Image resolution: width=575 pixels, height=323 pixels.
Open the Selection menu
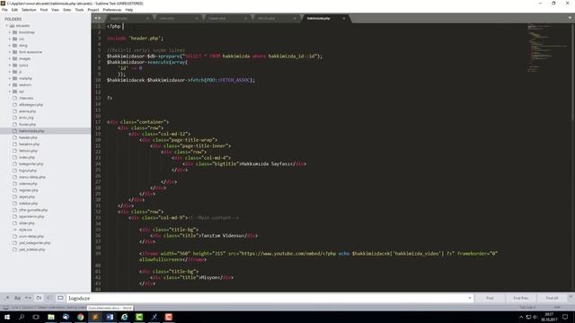coord(29,10)
